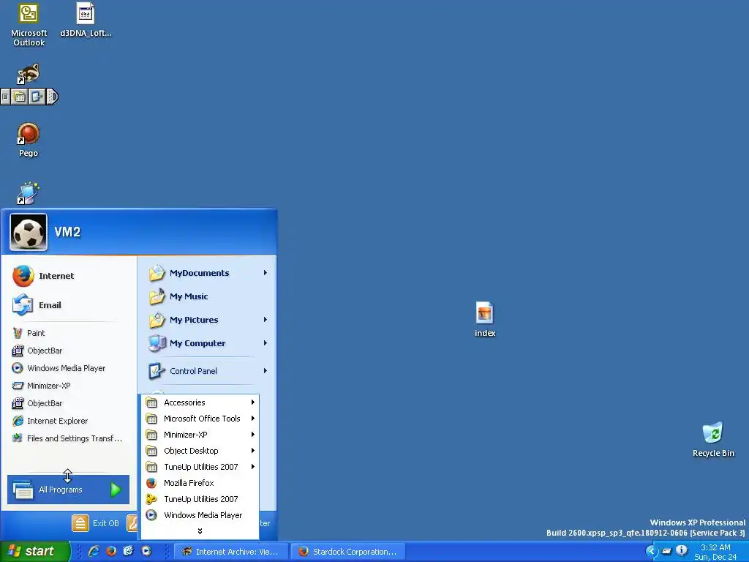Select the d3DNA_Loft desktop file icon

click(x=86, y=20)
